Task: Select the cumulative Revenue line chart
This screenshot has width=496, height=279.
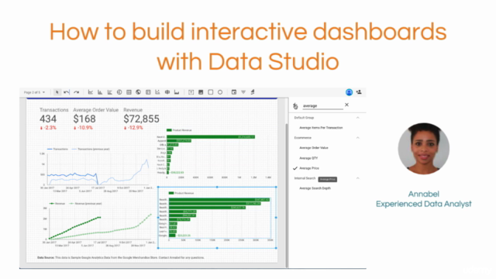Action: coord(99,225)
